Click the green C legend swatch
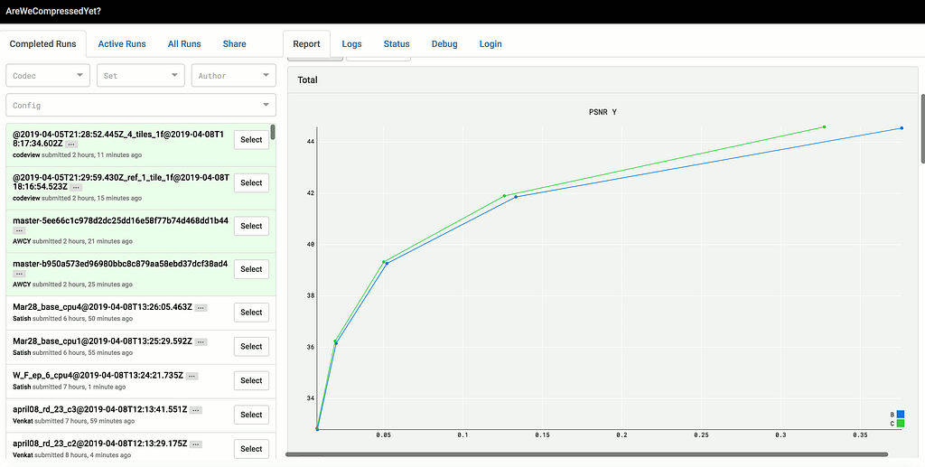 coord(901,424)
